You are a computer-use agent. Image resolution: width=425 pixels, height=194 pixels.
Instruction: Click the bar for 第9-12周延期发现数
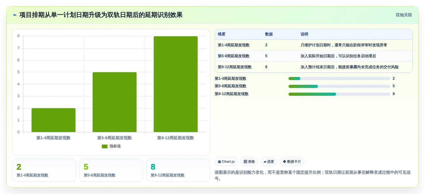click(175, 84)
